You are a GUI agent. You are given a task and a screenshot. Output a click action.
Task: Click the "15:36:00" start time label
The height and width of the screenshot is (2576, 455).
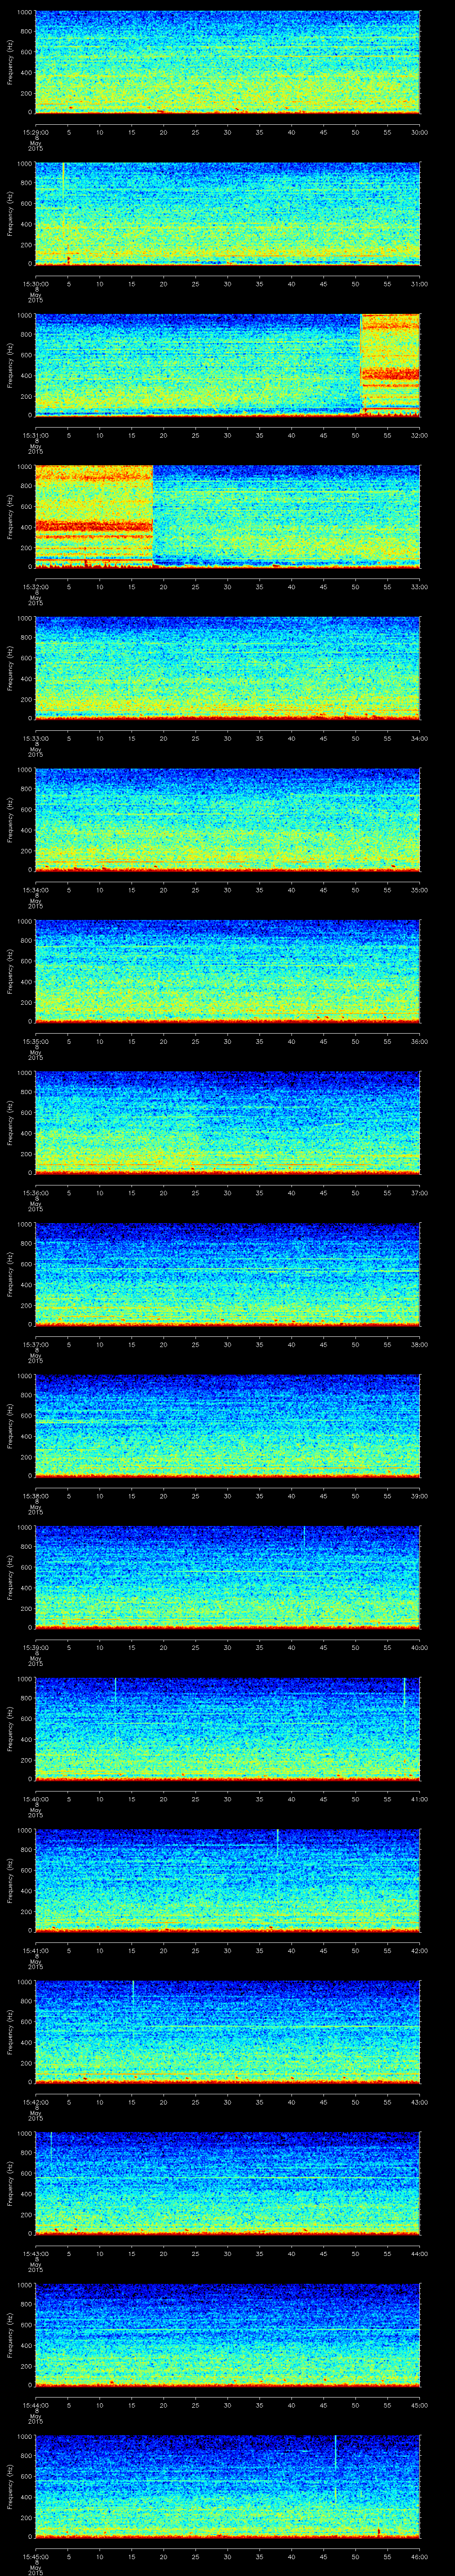click(x=35, y=1193)
